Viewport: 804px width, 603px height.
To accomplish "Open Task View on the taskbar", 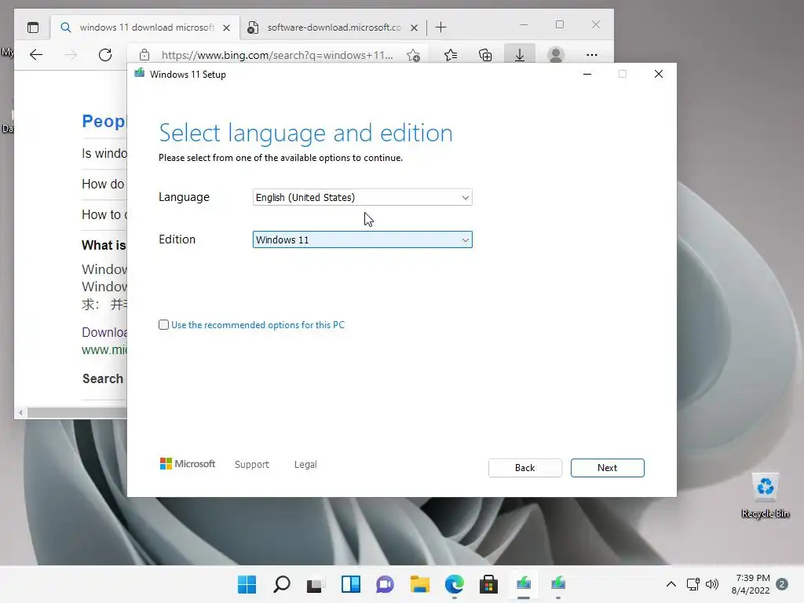I will click(316, 584).
